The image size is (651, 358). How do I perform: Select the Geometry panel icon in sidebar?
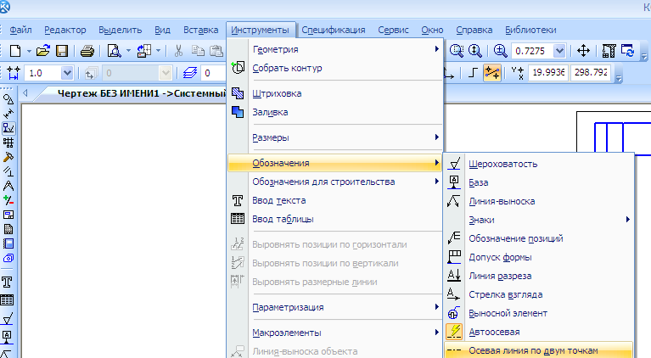click(x=8, y=99)
